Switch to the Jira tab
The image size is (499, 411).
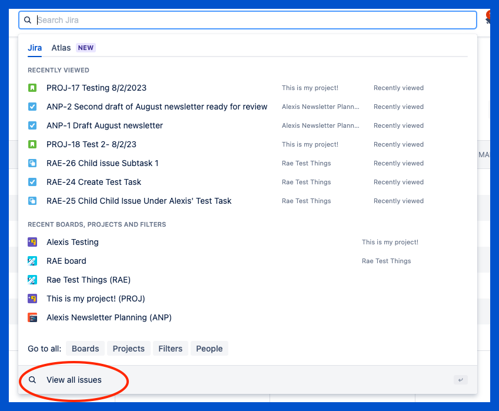[35, 48]
